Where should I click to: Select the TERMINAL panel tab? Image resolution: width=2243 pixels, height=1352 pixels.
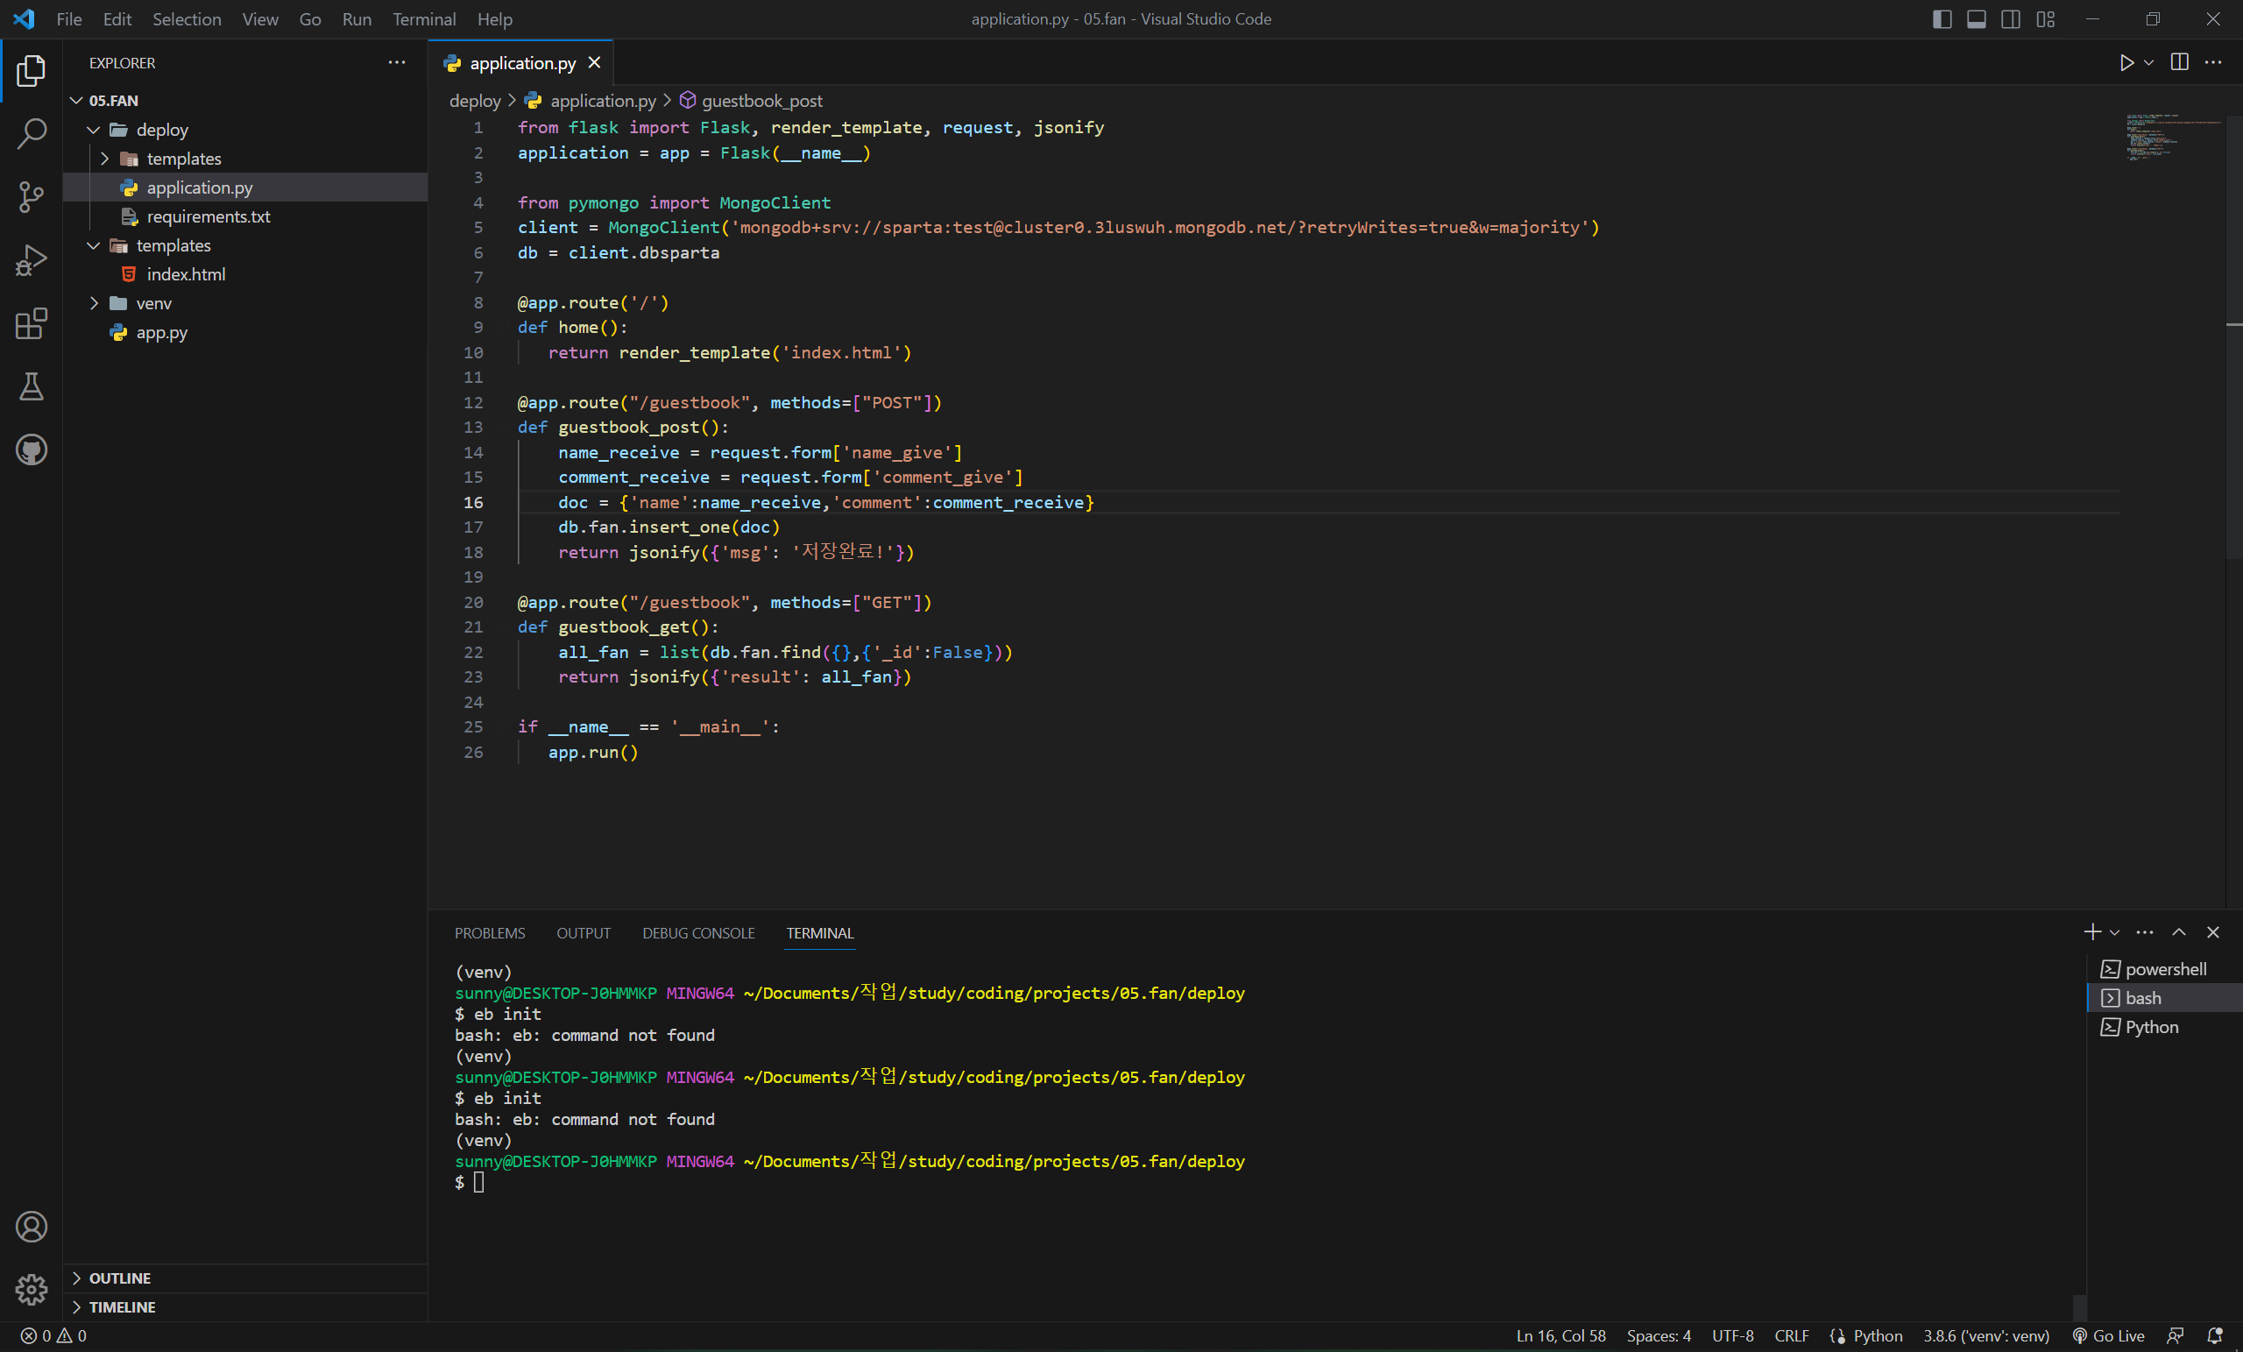(819, 933)
